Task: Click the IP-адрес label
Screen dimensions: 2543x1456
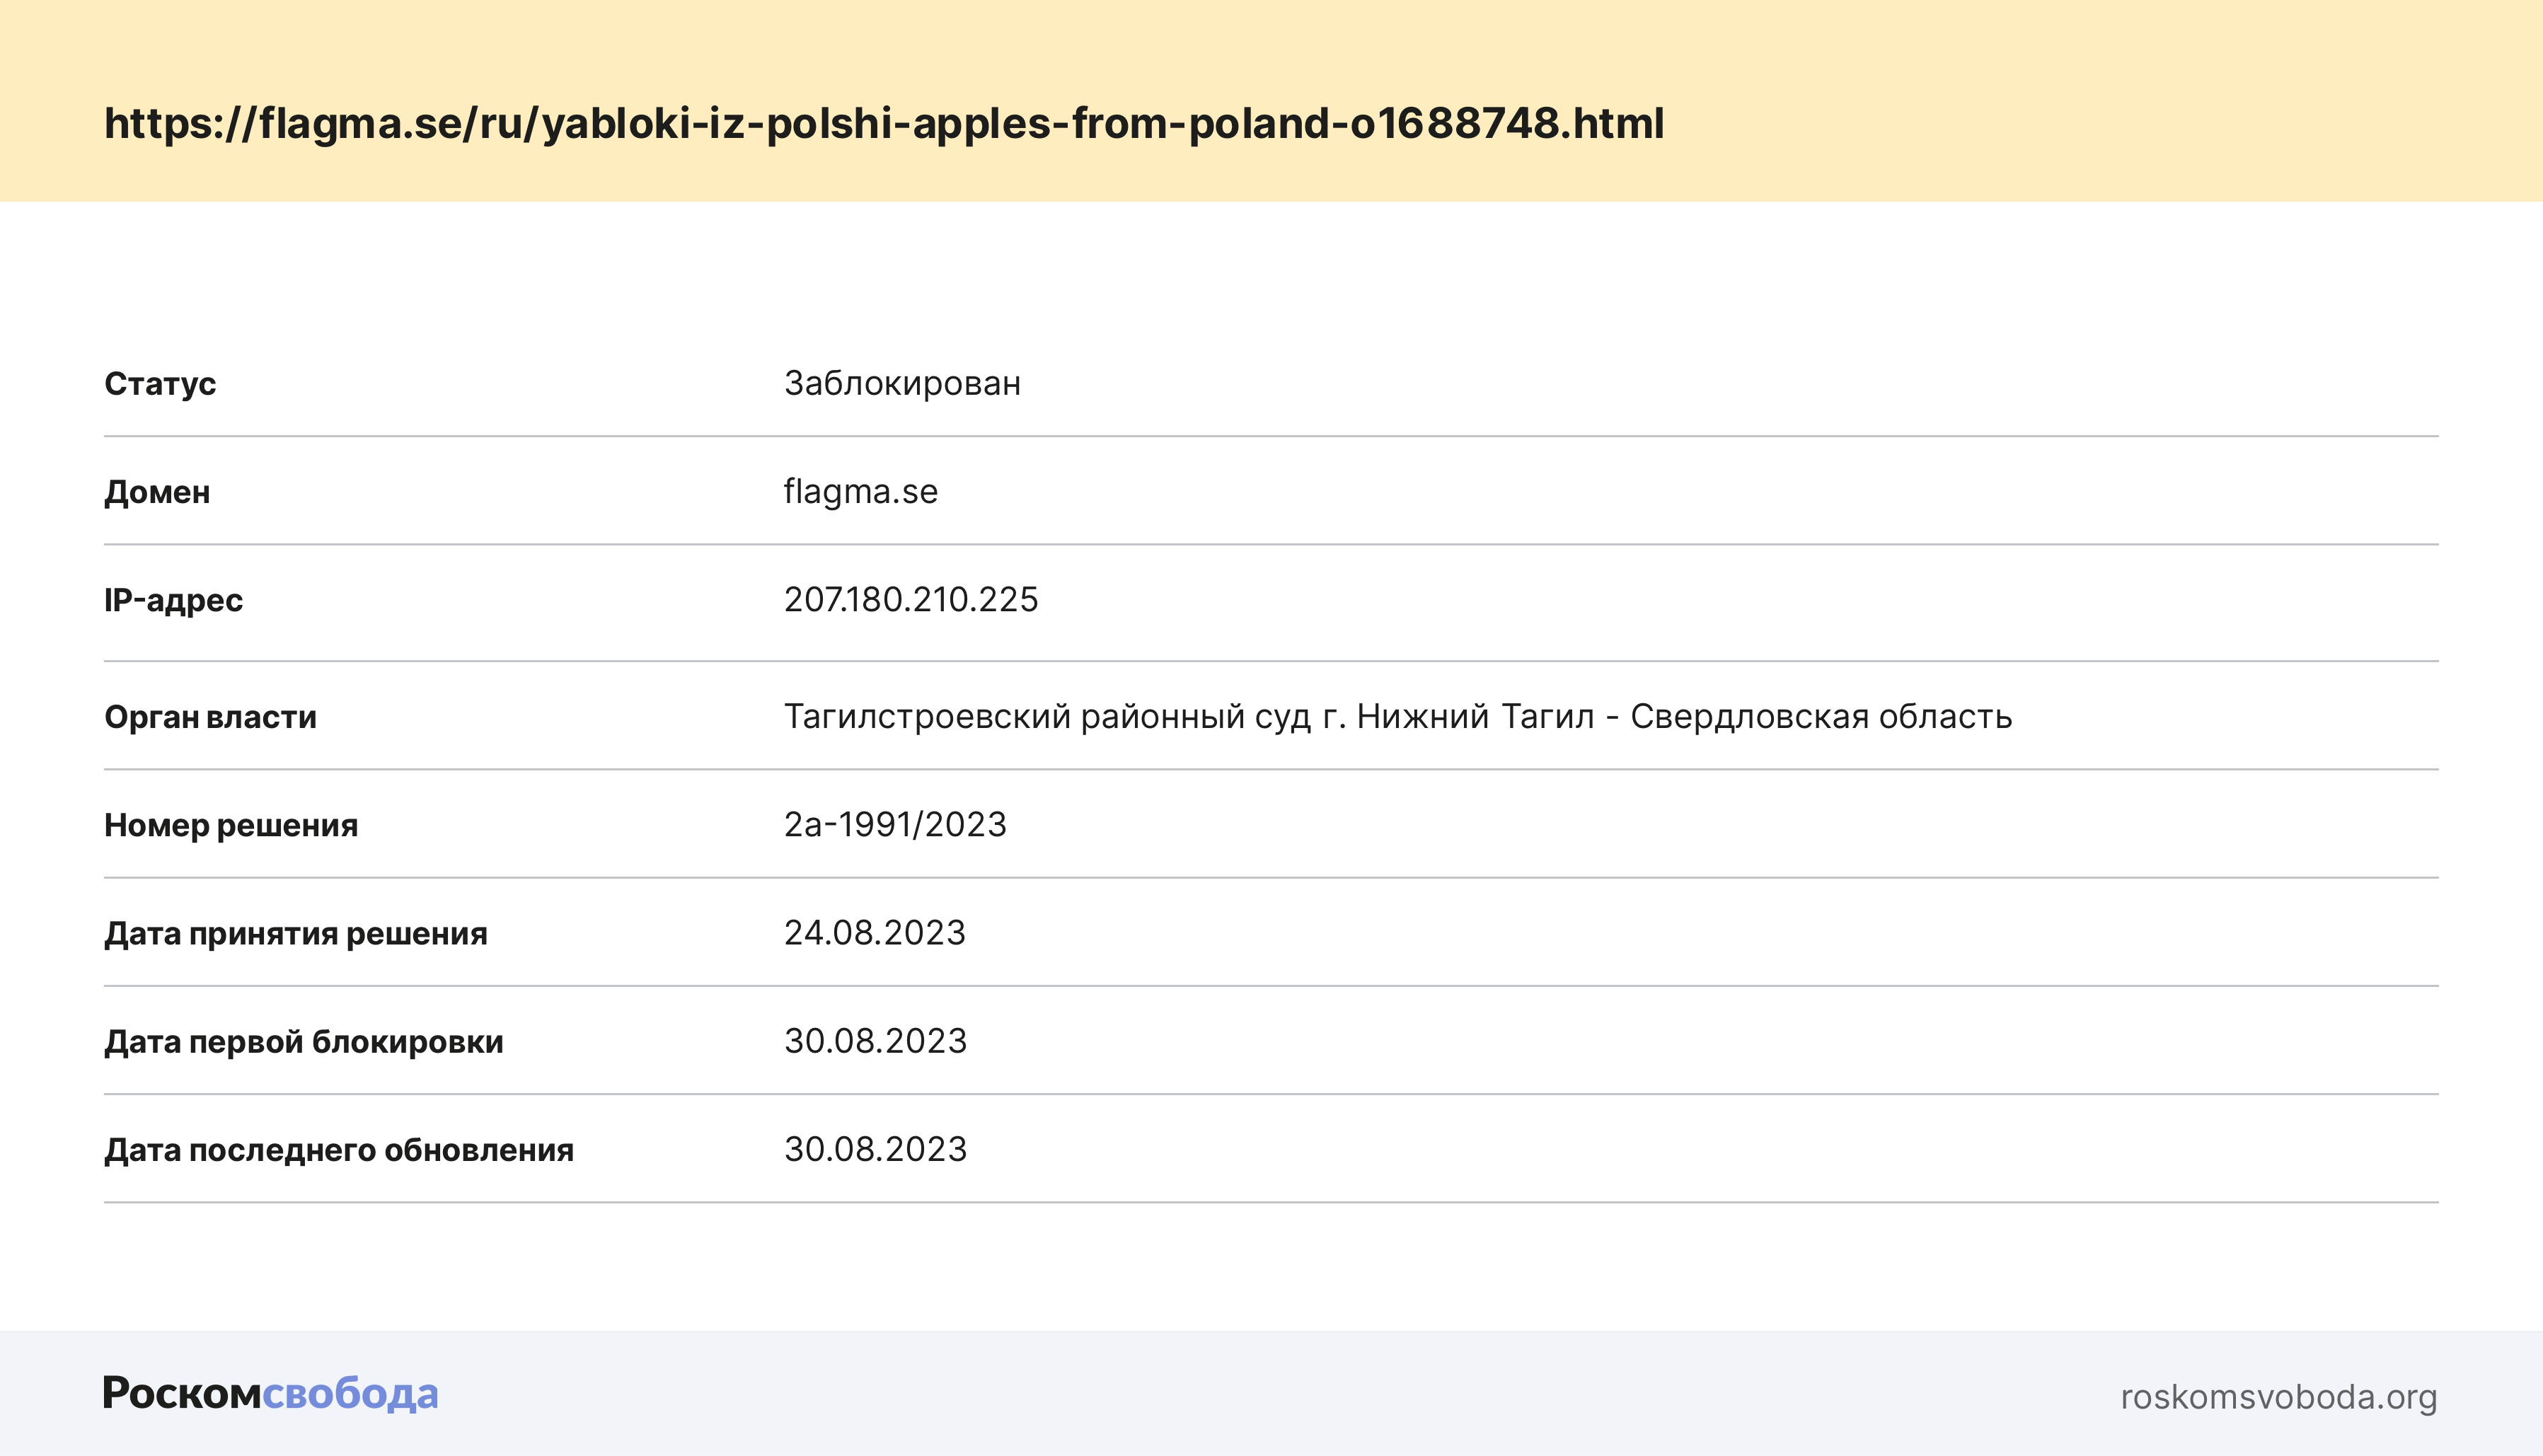Action: (x=173, y=600)
